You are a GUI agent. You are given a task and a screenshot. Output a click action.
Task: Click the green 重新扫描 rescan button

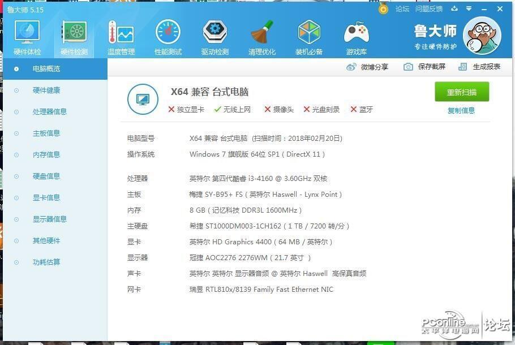(462, 92)
